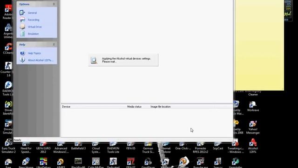This screenshot has width=298, height=168.
Task: Select Alcohol 120% desktop shortcut
Action: pyautogui.click(x=253, y=146)
